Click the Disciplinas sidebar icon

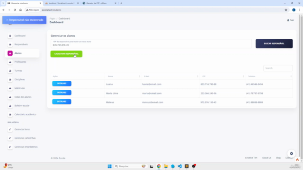[x=10, y=79]
